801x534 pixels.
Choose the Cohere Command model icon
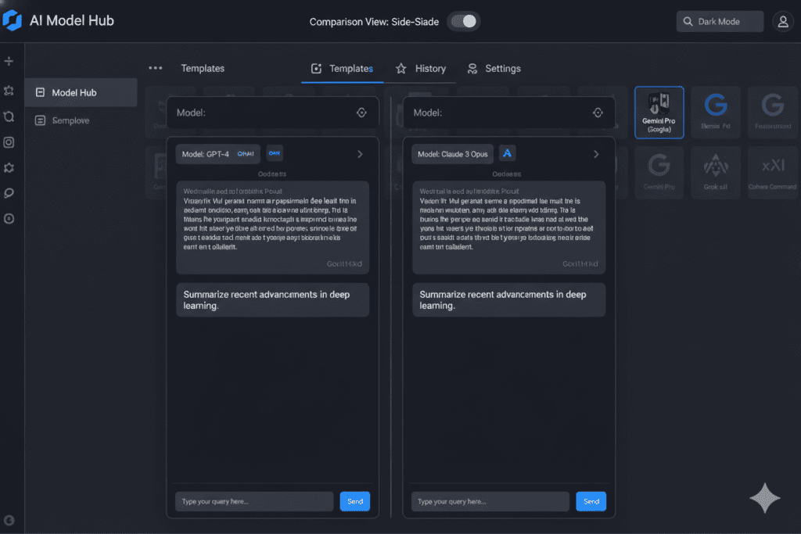pyautogui.click(x=772, y=172)
